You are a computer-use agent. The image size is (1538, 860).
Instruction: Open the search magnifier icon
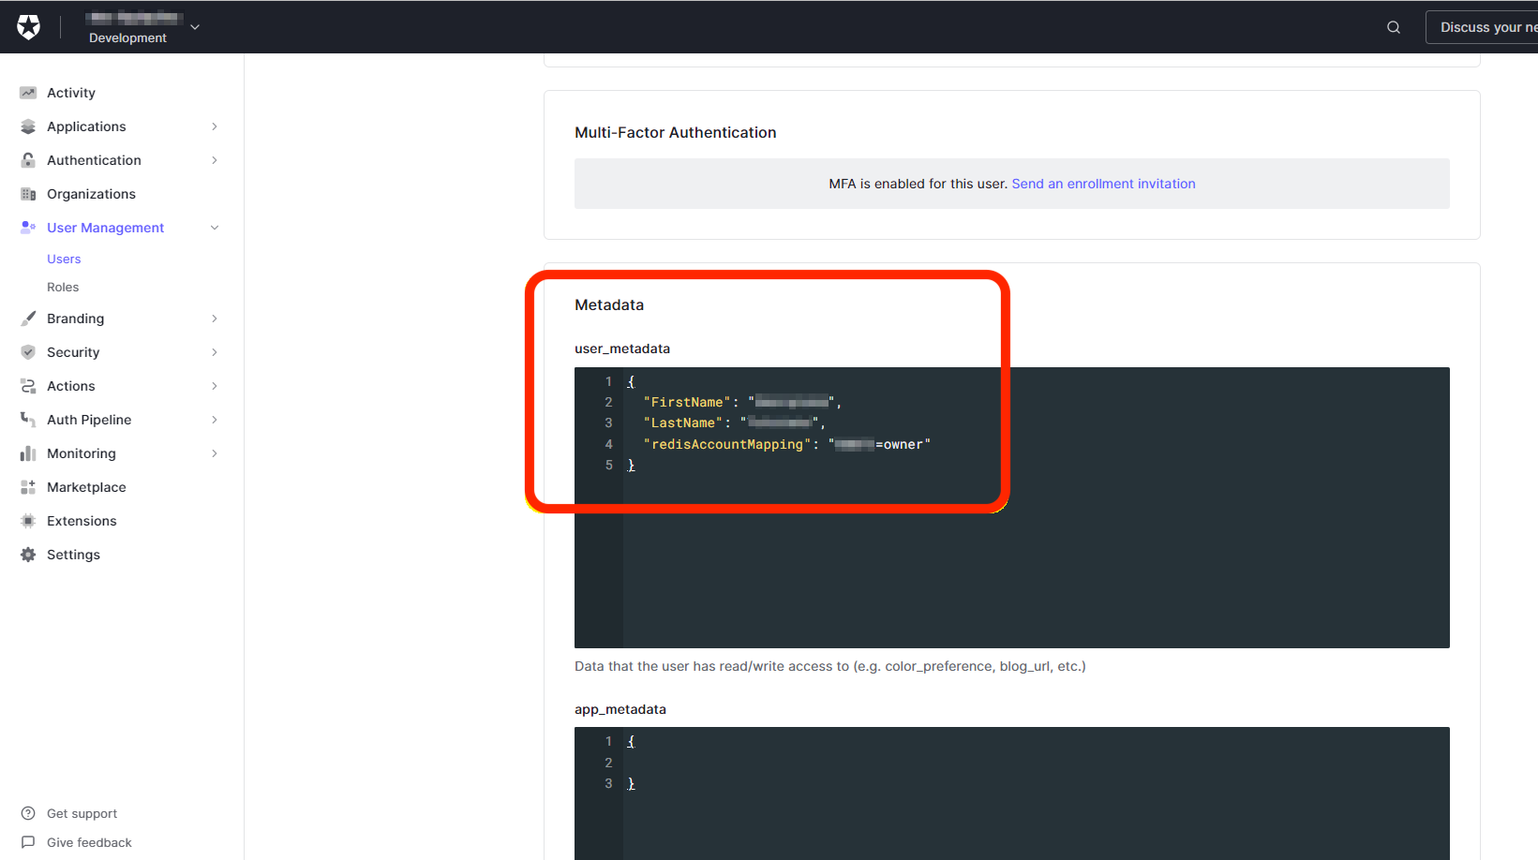(x=1394, y=27)
